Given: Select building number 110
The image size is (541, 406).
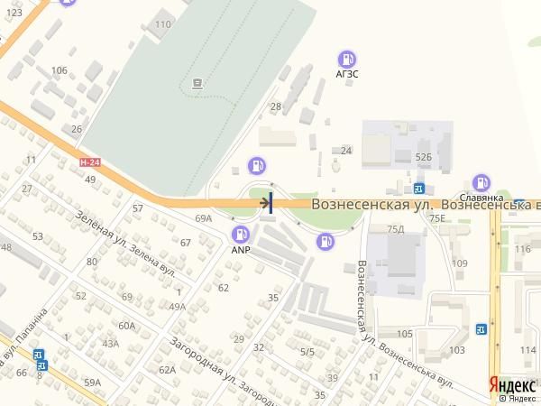Looking at the screenshot, I should tap(163, 24).
